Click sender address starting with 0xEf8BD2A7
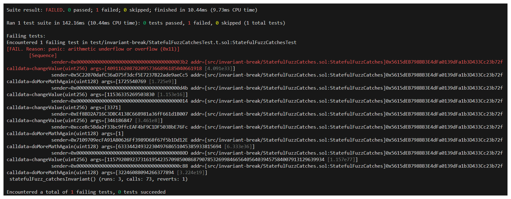The image size is (511, 199). (x=119, y=114)
